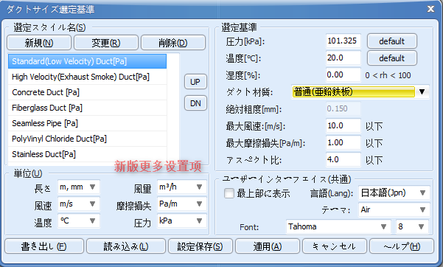443x267 pixels.
Task: Open the 言語(Lang) language dropdown
Action: pos(394,193)
